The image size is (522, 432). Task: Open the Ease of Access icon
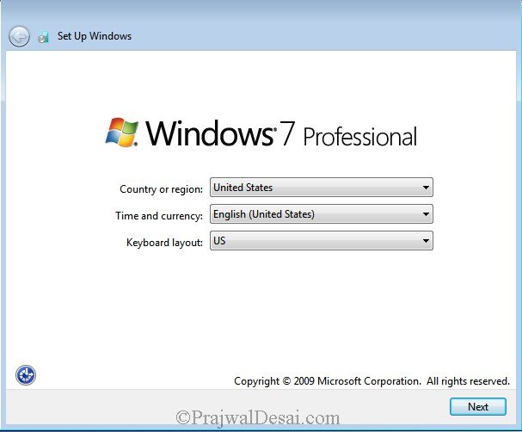(26, 375)
